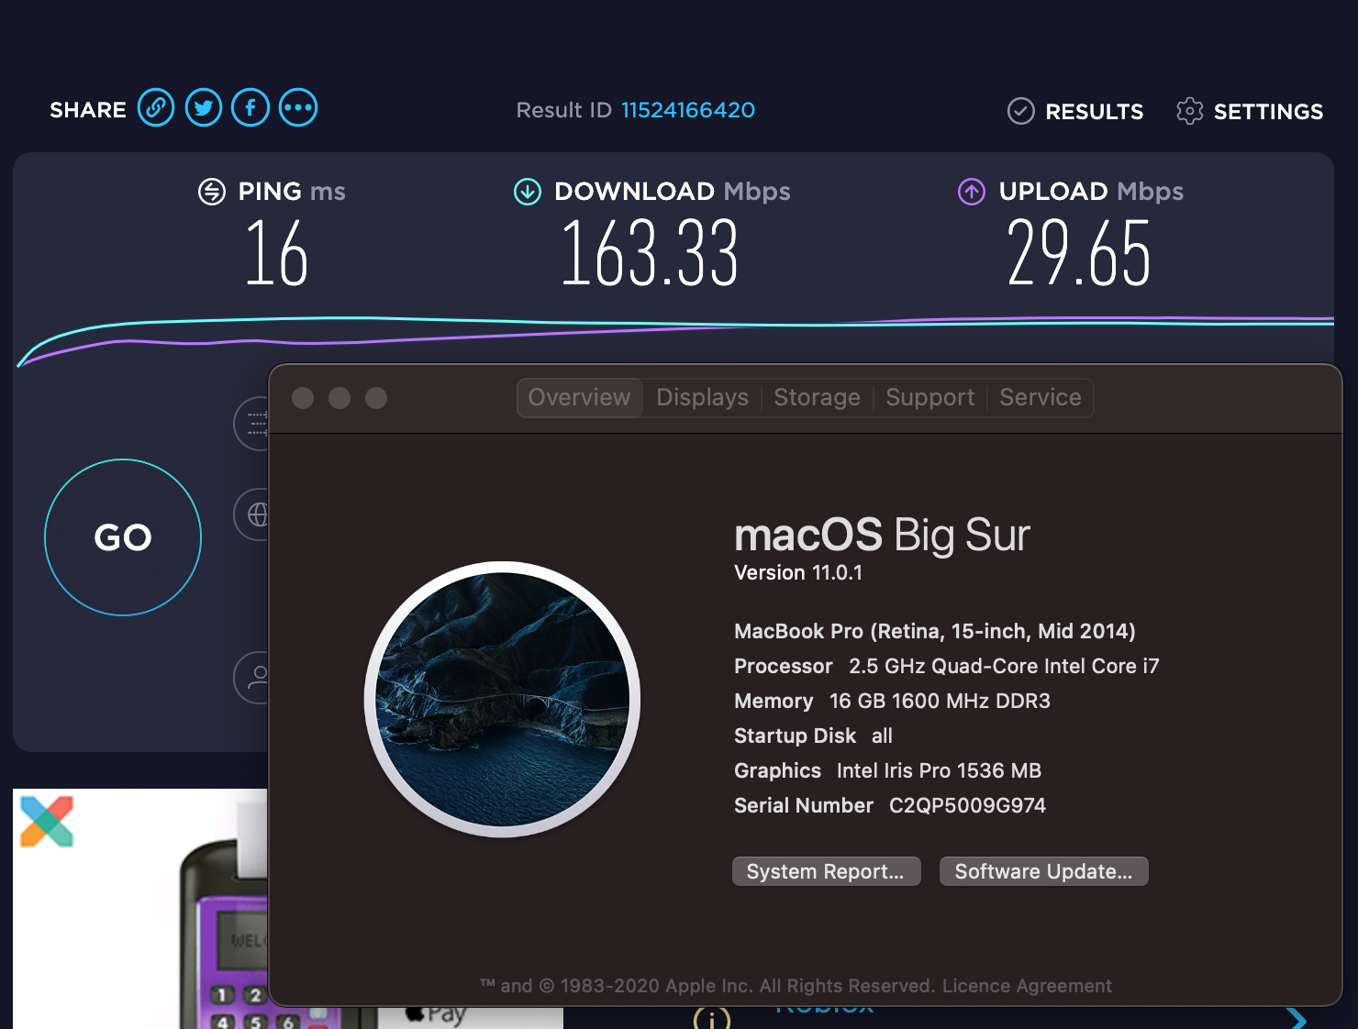Click the globe server icon in Speedtest
1358x1029 pixels.
click(252, 514)
